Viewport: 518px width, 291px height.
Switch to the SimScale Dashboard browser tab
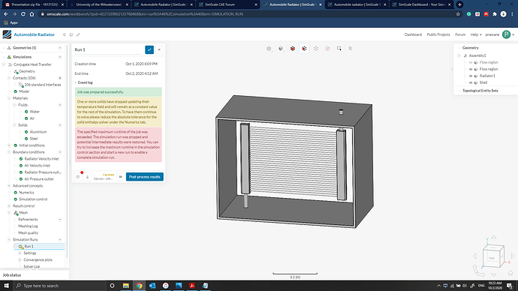421,4
